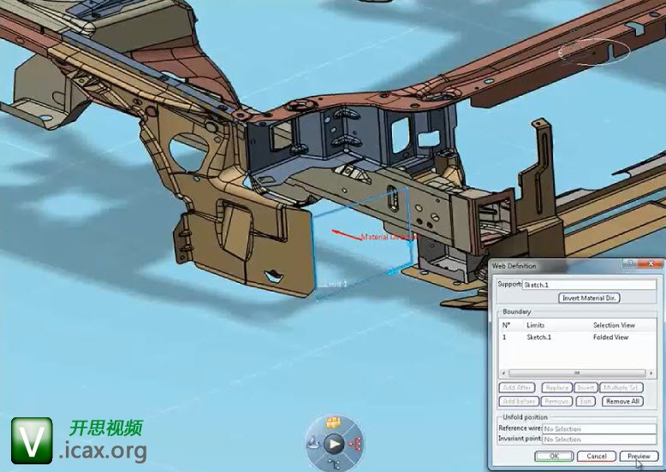666x472 pixels.
Task: Click the Folded View cell in the Boundary list
Action: (610, 337)
